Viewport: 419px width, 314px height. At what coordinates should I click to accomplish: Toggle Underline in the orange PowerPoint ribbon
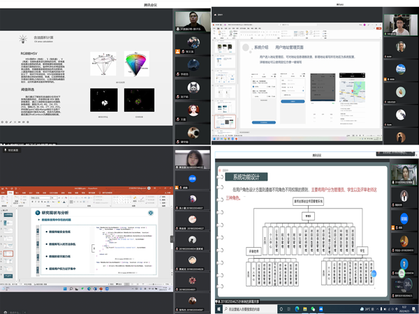point(38,202)
